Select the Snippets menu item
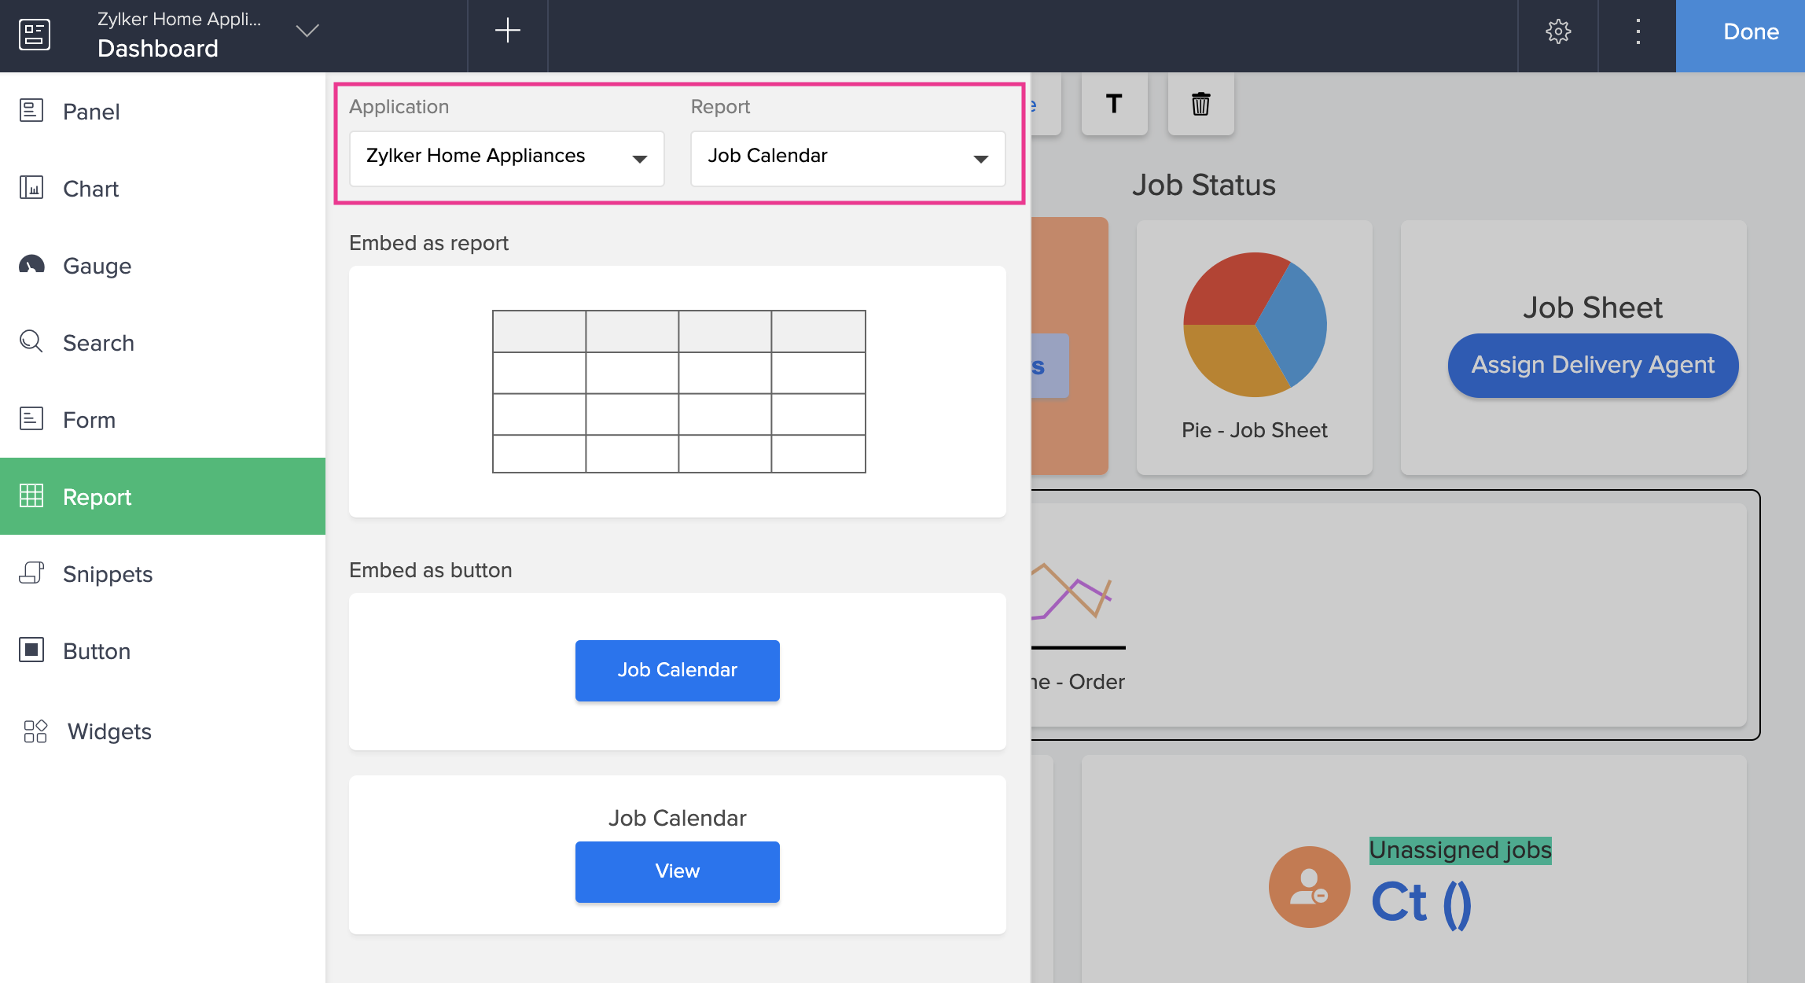The width and height of the screenshot is (1805, 983). 163,573
